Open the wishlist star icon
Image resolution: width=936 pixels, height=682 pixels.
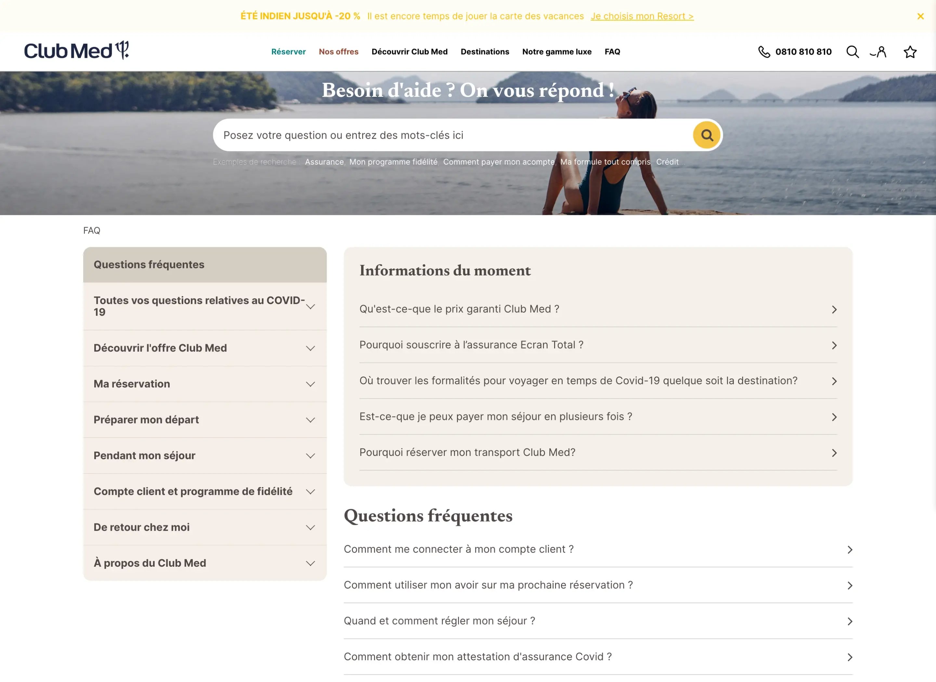coord(910,52)
